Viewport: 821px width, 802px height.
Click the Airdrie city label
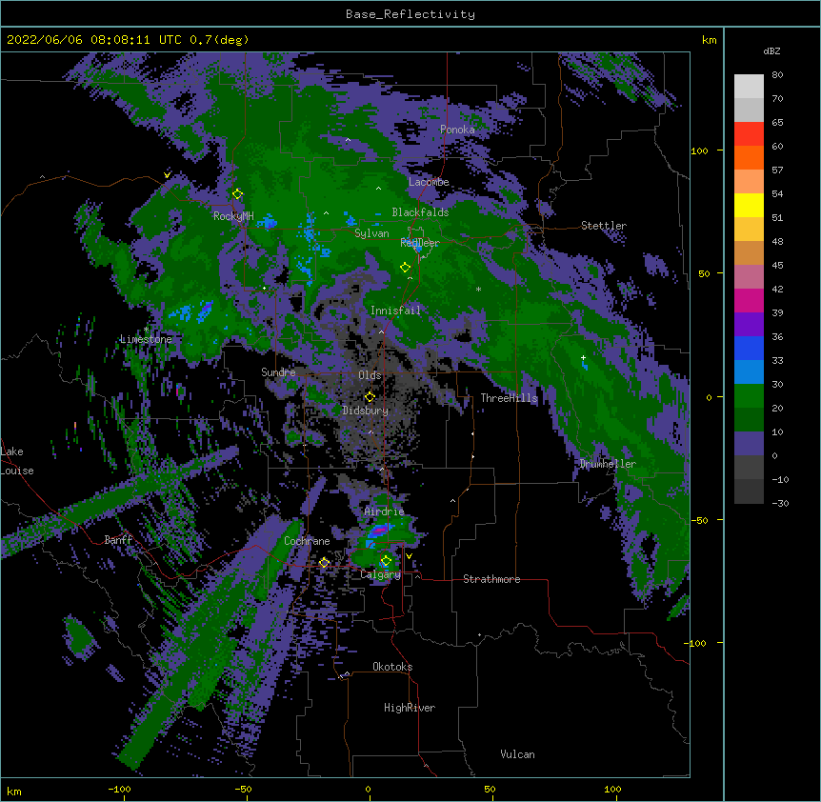tap(385, 511)
